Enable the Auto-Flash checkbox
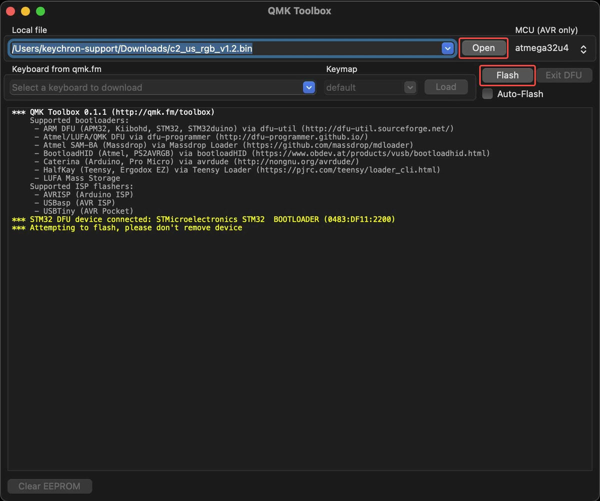Screen dimensions: 600x501 pos(487,94)
